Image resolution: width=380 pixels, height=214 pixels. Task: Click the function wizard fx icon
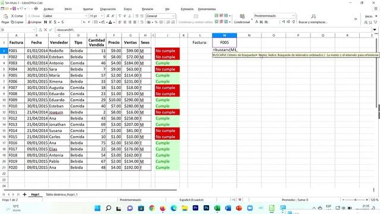[40, 30]
